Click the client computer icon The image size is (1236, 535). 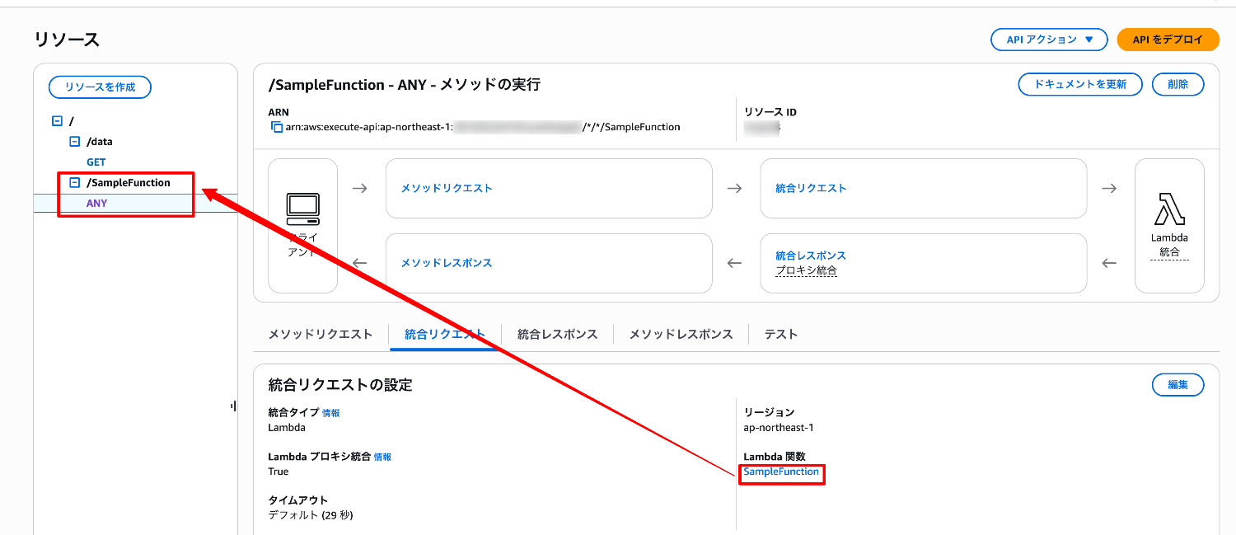[302, 209]
